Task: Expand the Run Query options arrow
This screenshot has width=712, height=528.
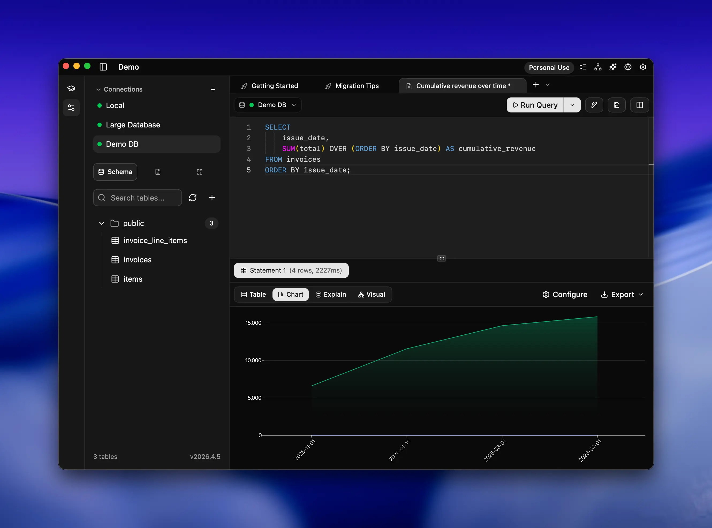Action: [572, 105]
